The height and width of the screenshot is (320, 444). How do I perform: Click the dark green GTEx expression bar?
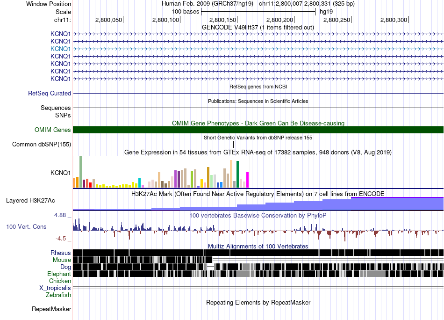pos(237,175)
